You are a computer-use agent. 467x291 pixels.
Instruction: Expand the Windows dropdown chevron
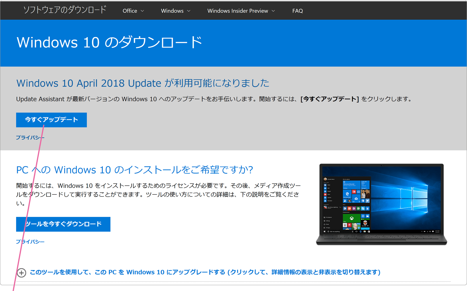[x=189, y=11]
